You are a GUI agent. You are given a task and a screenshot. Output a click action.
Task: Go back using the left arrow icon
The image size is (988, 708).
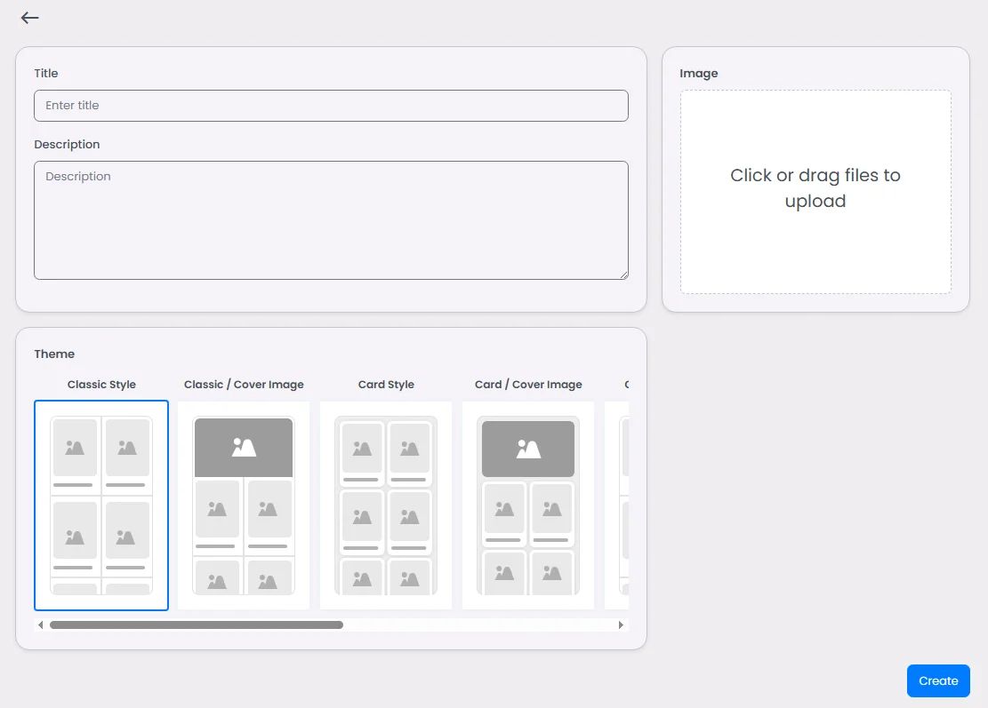29,18
